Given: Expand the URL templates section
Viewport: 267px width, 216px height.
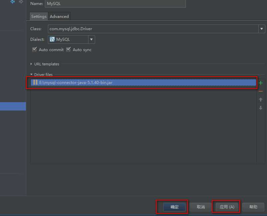Looking at the screenshot, I should [x=31, y=64].
